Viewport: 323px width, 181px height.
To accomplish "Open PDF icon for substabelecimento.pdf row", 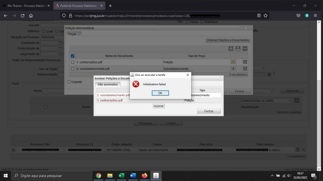I will [245, 69].
